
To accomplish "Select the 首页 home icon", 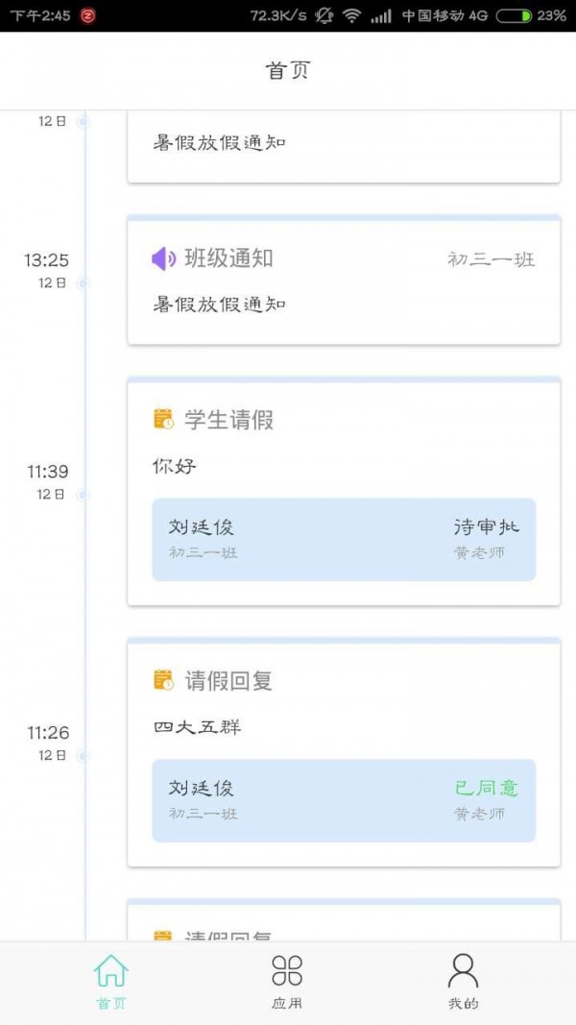I will 111,973.
